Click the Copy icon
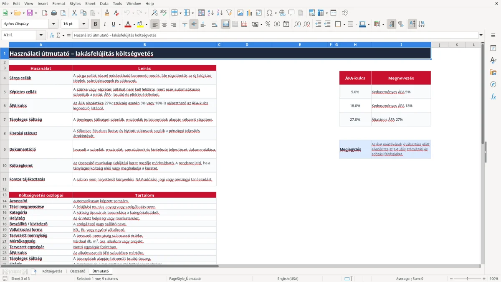This screenshot has height=282, width=501. pyautogui.click(x=83, y=13)
